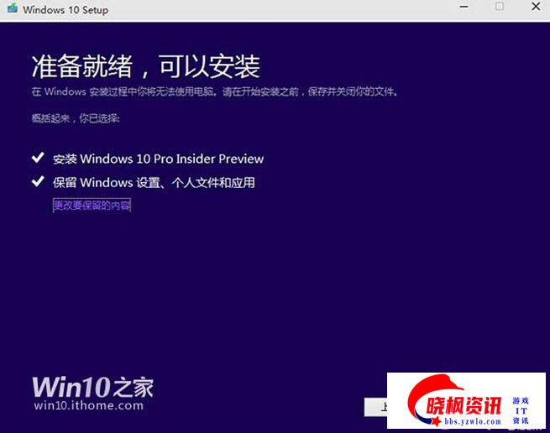Viewport: 550px width, 433px height.
Task: Open the 更改要保留的内容 link
Action: click(x=92, y=205)
